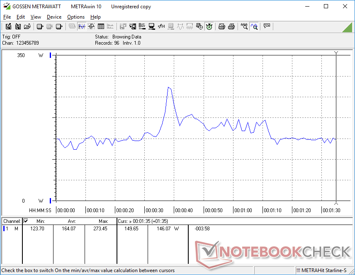
Task: Click the bottom cursor marker below the graph
Action: [336, 203]
